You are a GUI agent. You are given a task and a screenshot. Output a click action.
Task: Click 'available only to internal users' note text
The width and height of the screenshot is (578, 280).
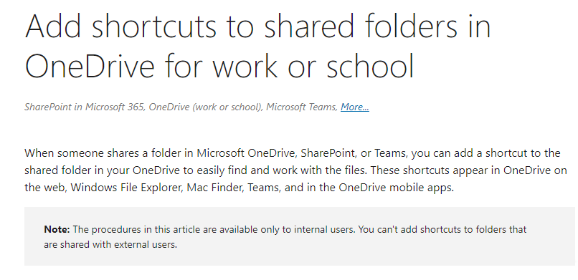(x=288, y=230)
